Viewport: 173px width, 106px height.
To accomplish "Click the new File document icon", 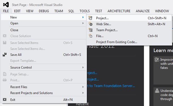I will [90, 36].
